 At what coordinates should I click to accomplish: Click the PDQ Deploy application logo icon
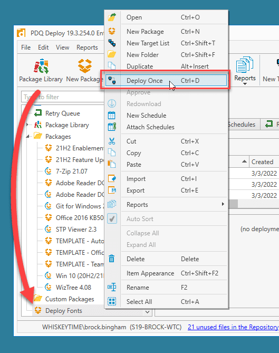click(x=21, y=33)
